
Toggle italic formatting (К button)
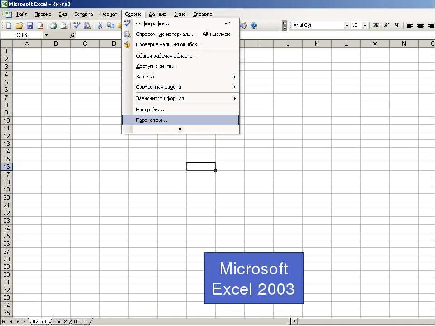click(387, 25)
